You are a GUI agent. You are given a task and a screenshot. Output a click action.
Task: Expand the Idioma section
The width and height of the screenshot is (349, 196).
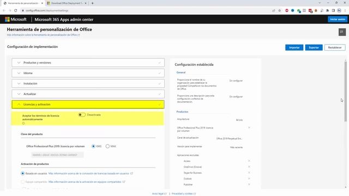88,73
